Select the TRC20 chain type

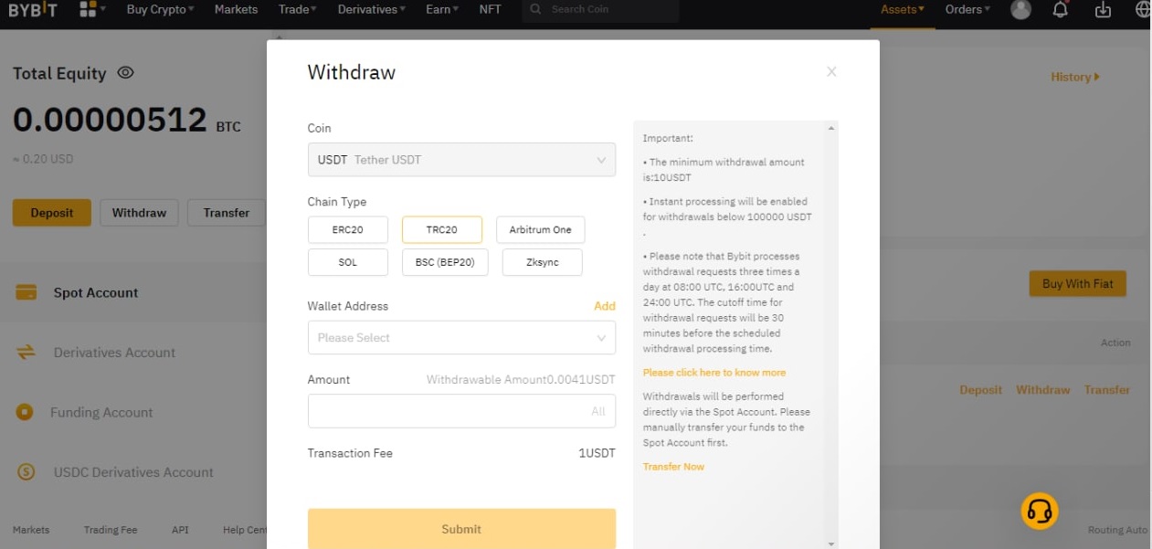point(442,229)
